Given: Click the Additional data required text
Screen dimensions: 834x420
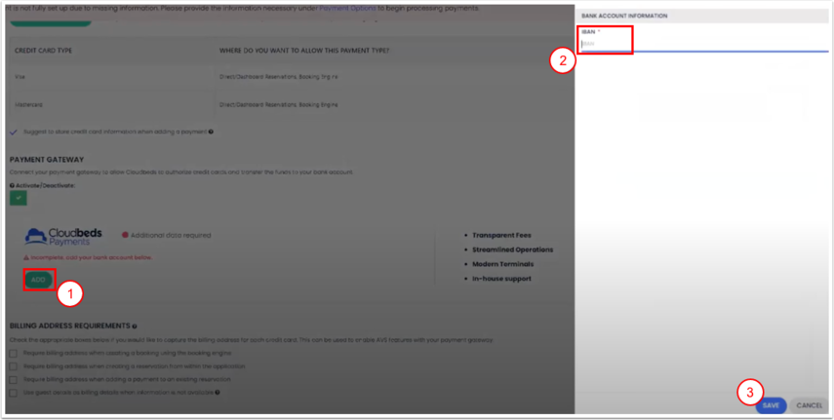Looking at the screenshot, I should coord(171,235).
